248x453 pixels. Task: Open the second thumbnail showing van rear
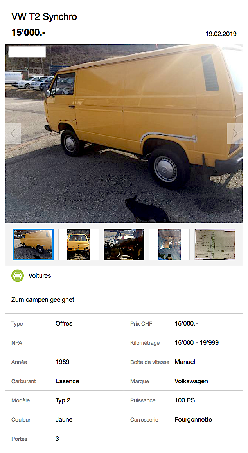click(79, 245)
